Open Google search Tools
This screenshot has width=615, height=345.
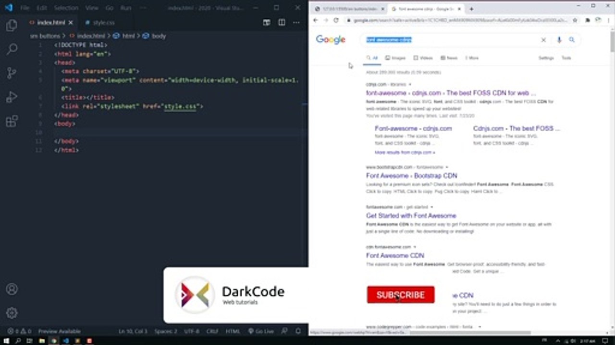point(566,58)
